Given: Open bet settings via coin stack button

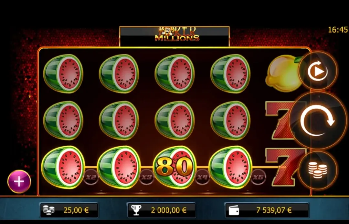Looking at the screenshot, I should [318, 170].
